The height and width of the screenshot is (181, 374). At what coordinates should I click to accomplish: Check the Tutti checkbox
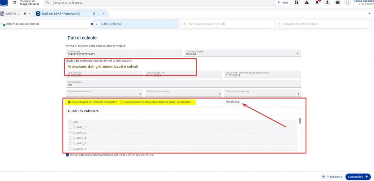click(71, 122)
